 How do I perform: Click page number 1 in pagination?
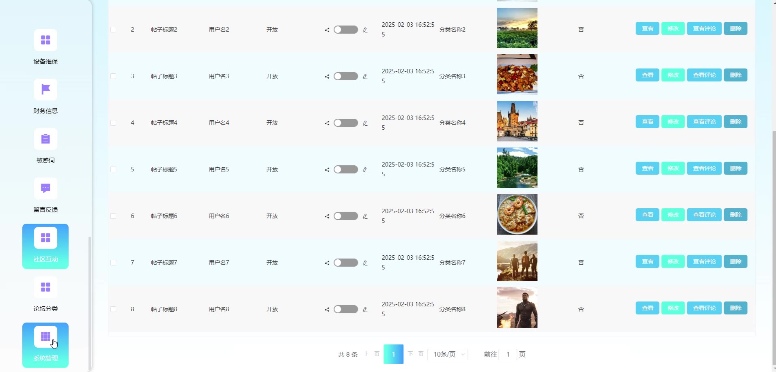tap(393, 354)
